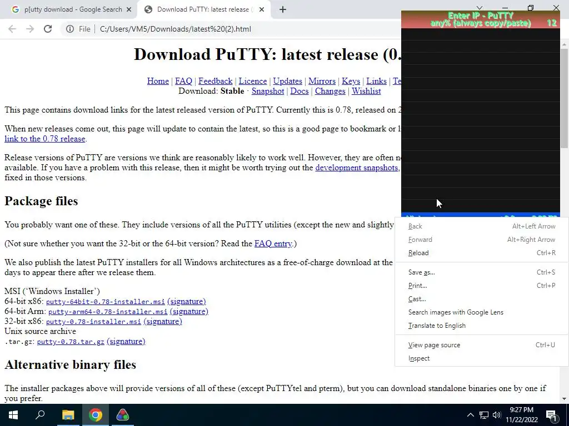
Task: Open the Windows Start menu
Action: 13,415
